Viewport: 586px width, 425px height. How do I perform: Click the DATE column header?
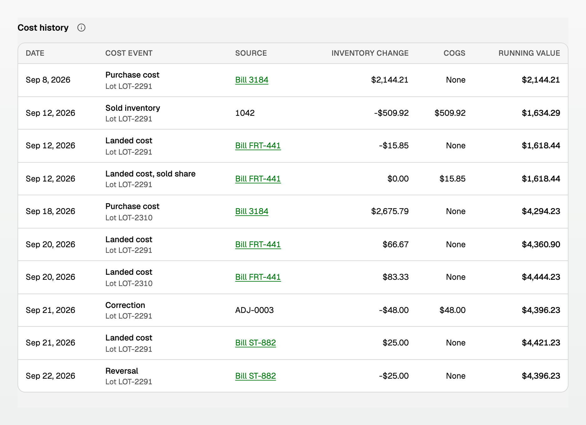click(35, 53)
